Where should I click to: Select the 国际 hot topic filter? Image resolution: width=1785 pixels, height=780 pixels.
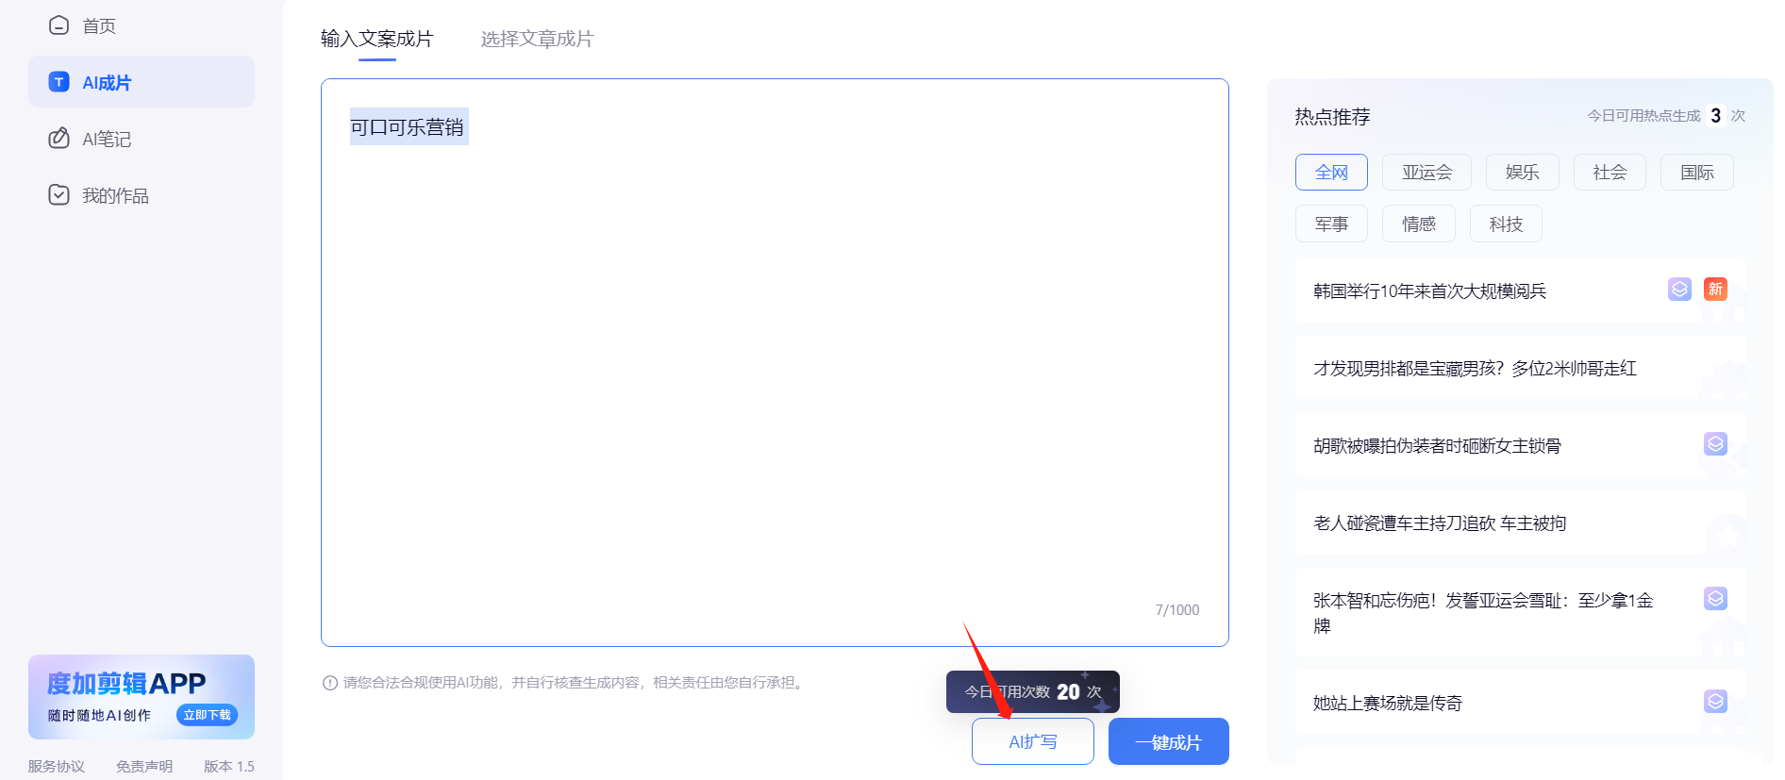coord(1696,173)
